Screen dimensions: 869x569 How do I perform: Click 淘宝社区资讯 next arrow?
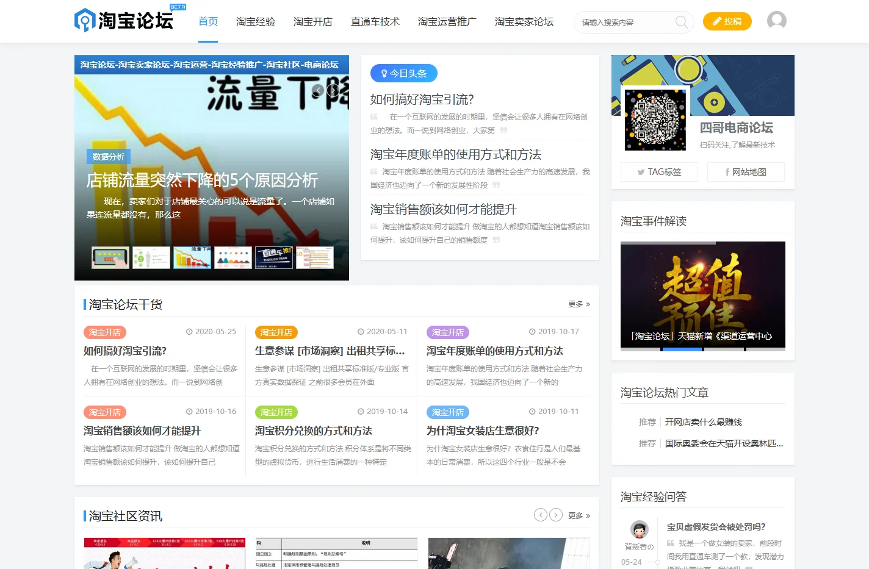pyautogui.click(x=556, y=515)
